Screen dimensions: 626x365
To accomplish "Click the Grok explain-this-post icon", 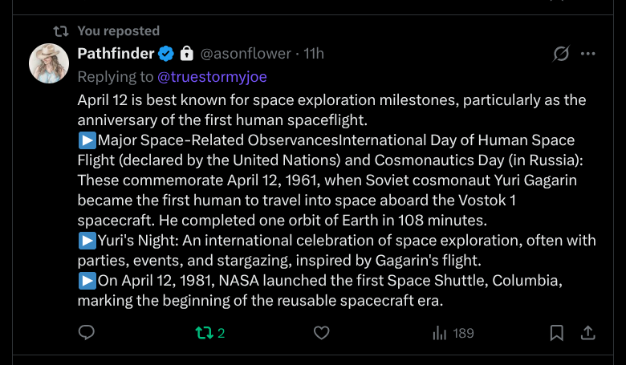I will (x=561, y=54).
